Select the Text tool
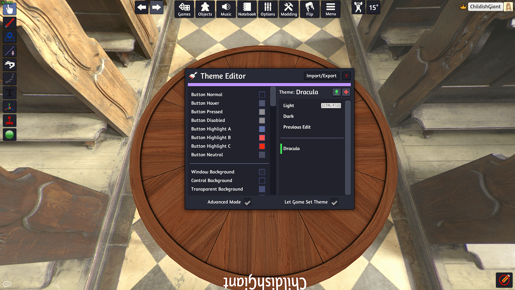515x290 pixels. click(x=10, y=93)
